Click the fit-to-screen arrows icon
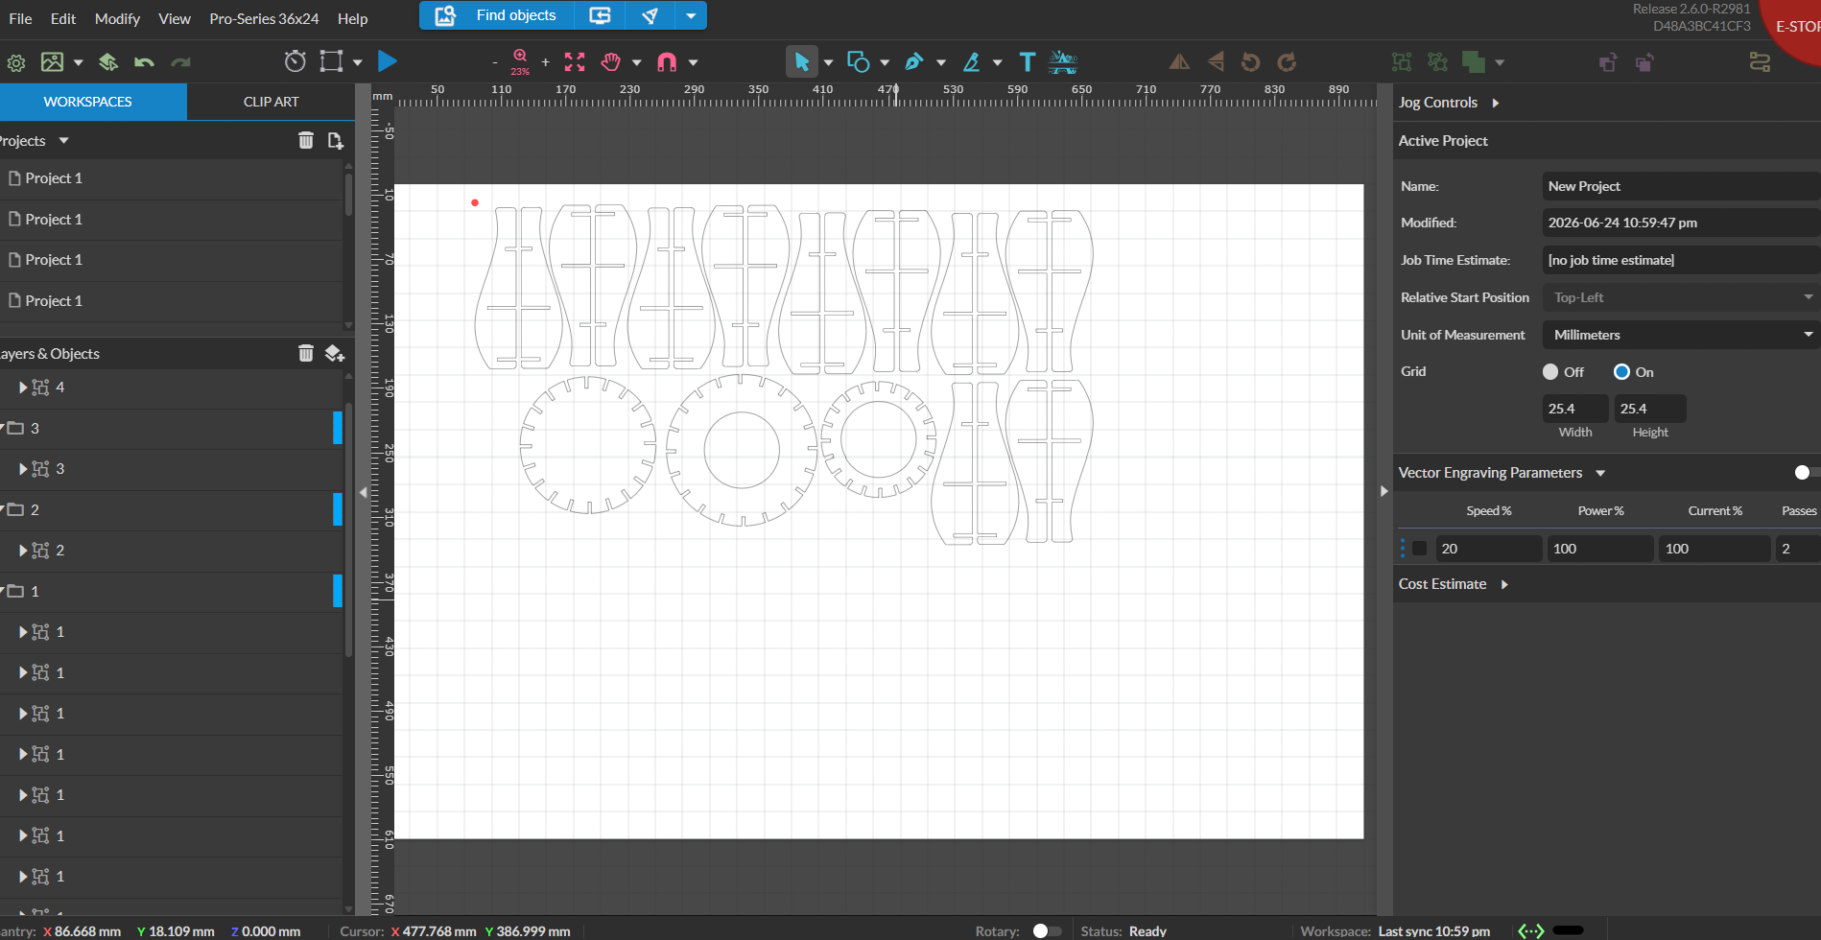 [x=575, y=62]
